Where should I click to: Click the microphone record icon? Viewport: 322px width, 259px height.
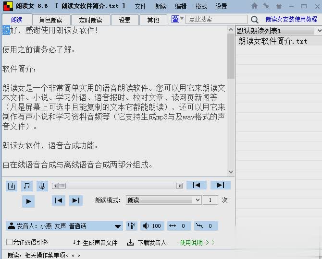pyautogui.click(x=42, y=186)
